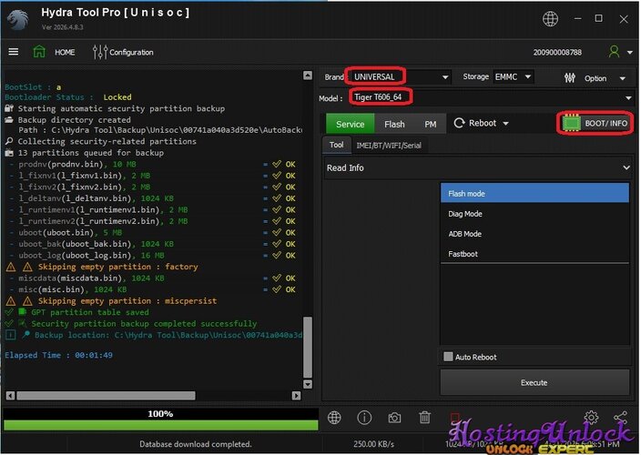The image size is (641, 455).
Task: Click the account number 200900008788
Action: pos(557,52)
